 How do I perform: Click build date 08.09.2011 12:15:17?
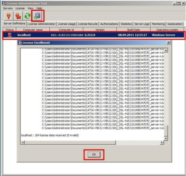[x=132, y=35]
